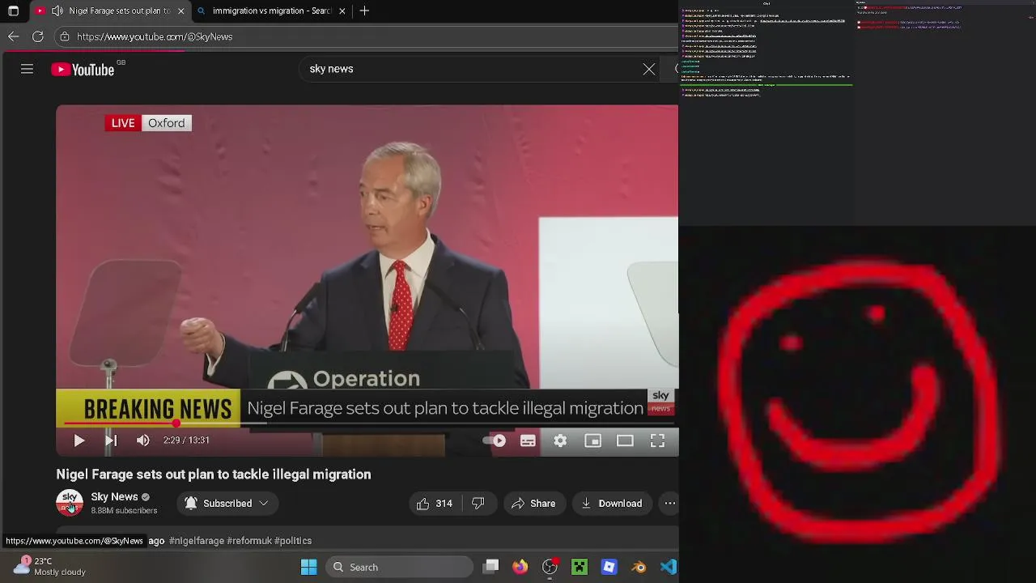
Task: Like the video (314 likes)
Action: coord(435,504)
